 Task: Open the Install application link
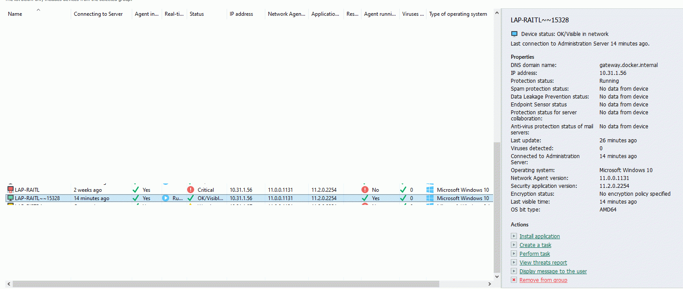[x=539, y=236]
